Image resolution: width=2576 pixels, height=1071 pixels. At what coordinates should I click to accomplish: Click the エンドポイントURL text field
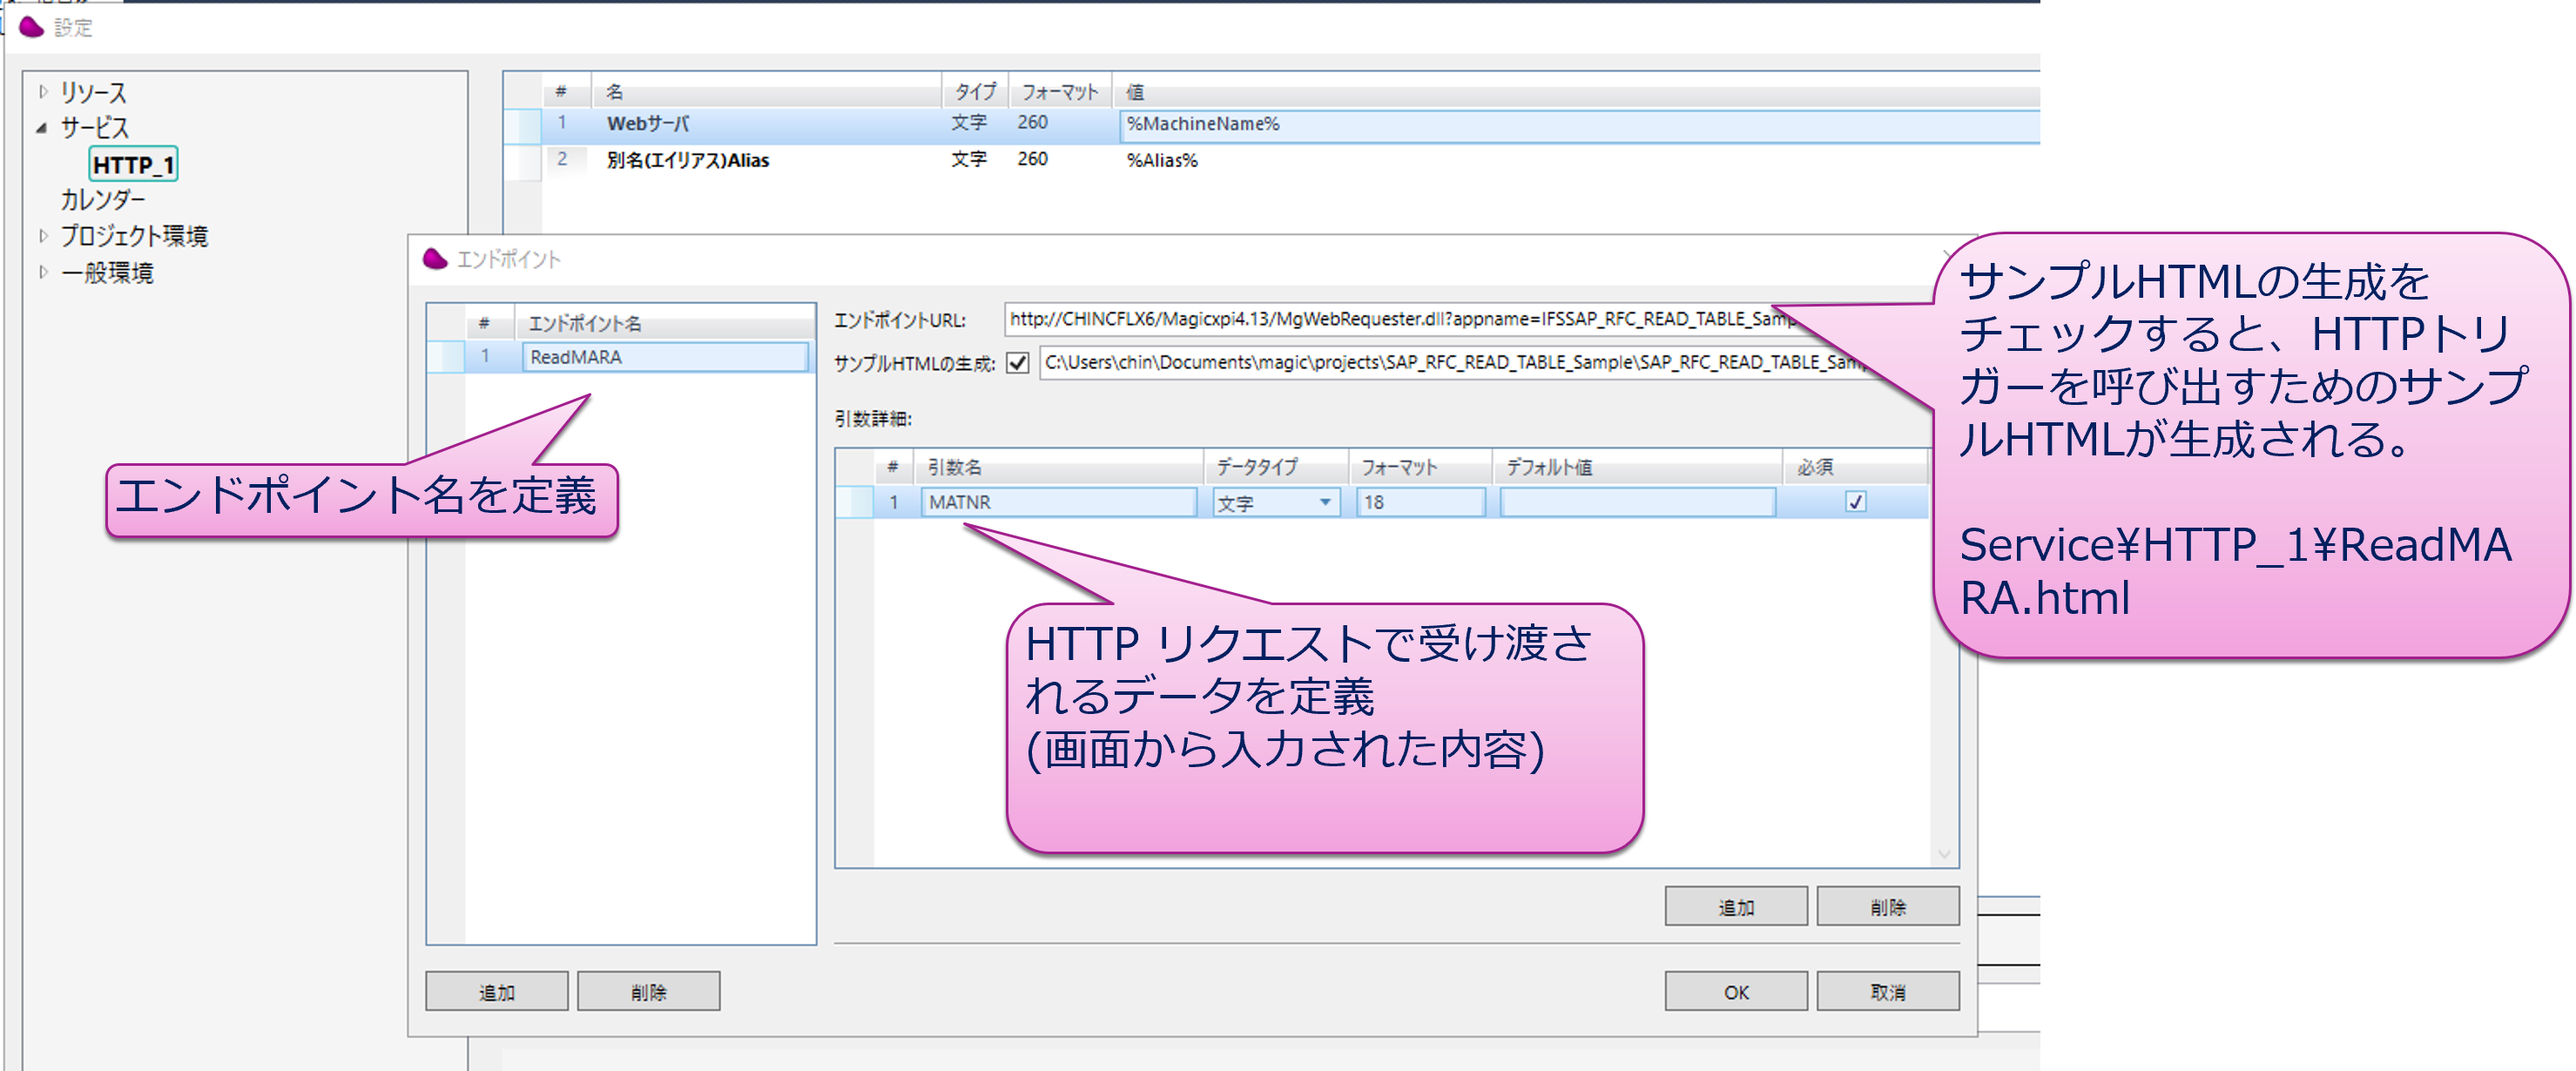coord(1400,319)
